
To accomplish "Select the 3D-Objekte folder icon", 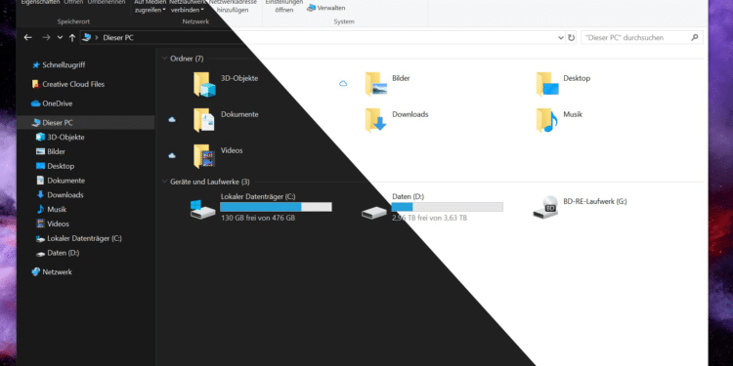I will point(204,85).
